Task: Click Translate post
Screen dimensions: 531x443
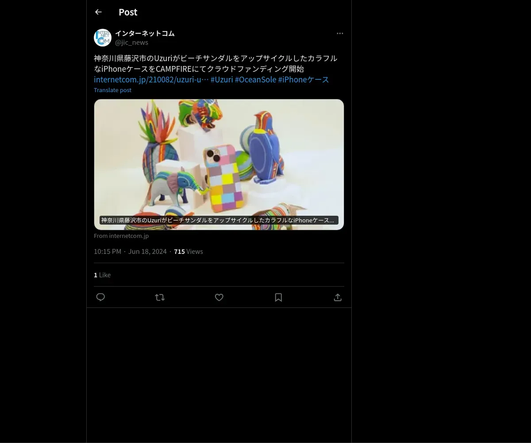Action: (112, 90)
